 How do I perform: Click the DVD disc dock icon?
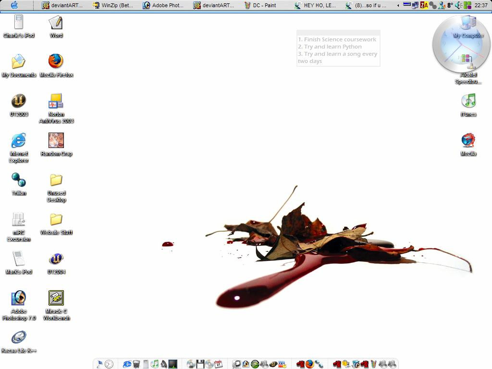pyautogui.click(x=191, y=364)
